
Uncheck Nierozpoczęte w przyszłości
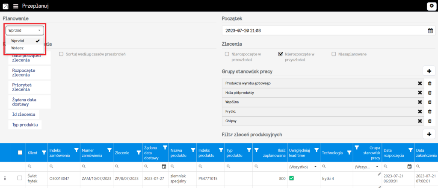pyautogui.click(x=281, y=54)
